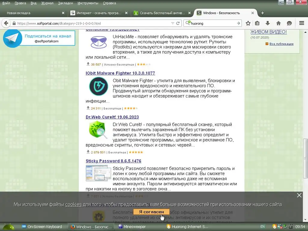Viewport: 308px width, 231px height.
Task: Open the downloads arrow icon
Action: [267, 23]
